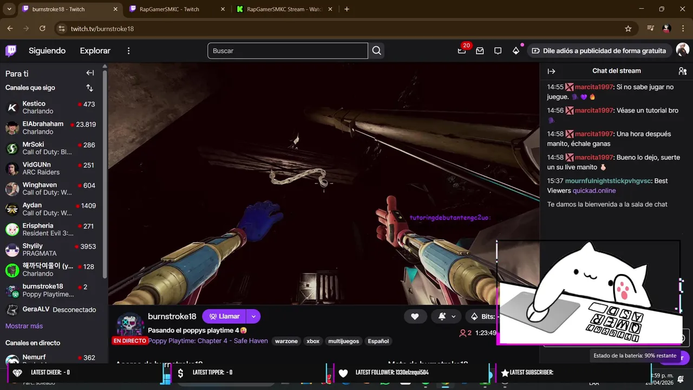Bookmark this page with star icon
Screen dimensions: 693x390
pyautogui.click(x=628, y=29)
